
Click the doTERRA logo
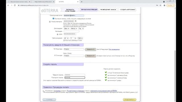coord(50,10)
